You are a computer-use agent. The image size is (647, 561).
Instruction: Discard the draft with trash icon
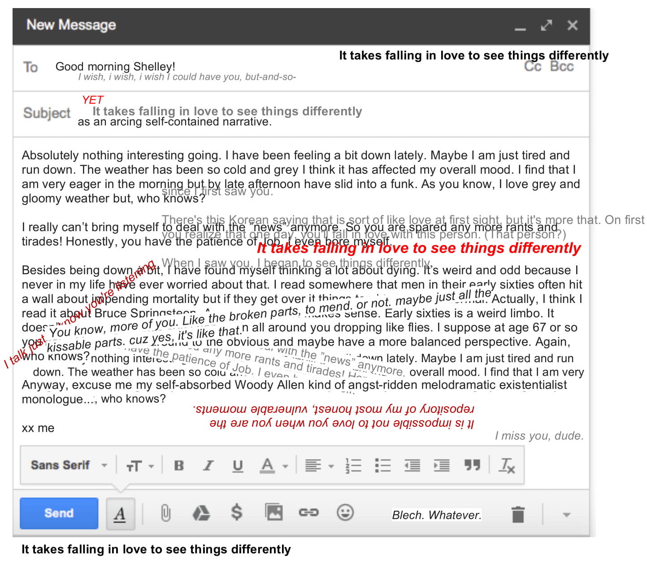[x=518, y=514]
